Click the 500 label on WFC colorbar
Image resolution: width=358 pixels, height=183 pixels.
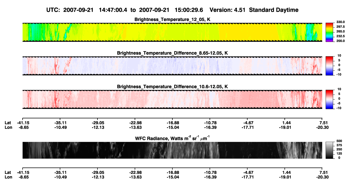(x=339, y=141)
